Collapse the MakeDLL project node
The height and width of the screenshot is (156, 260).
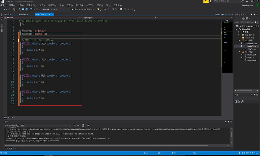tap(237, 29)
